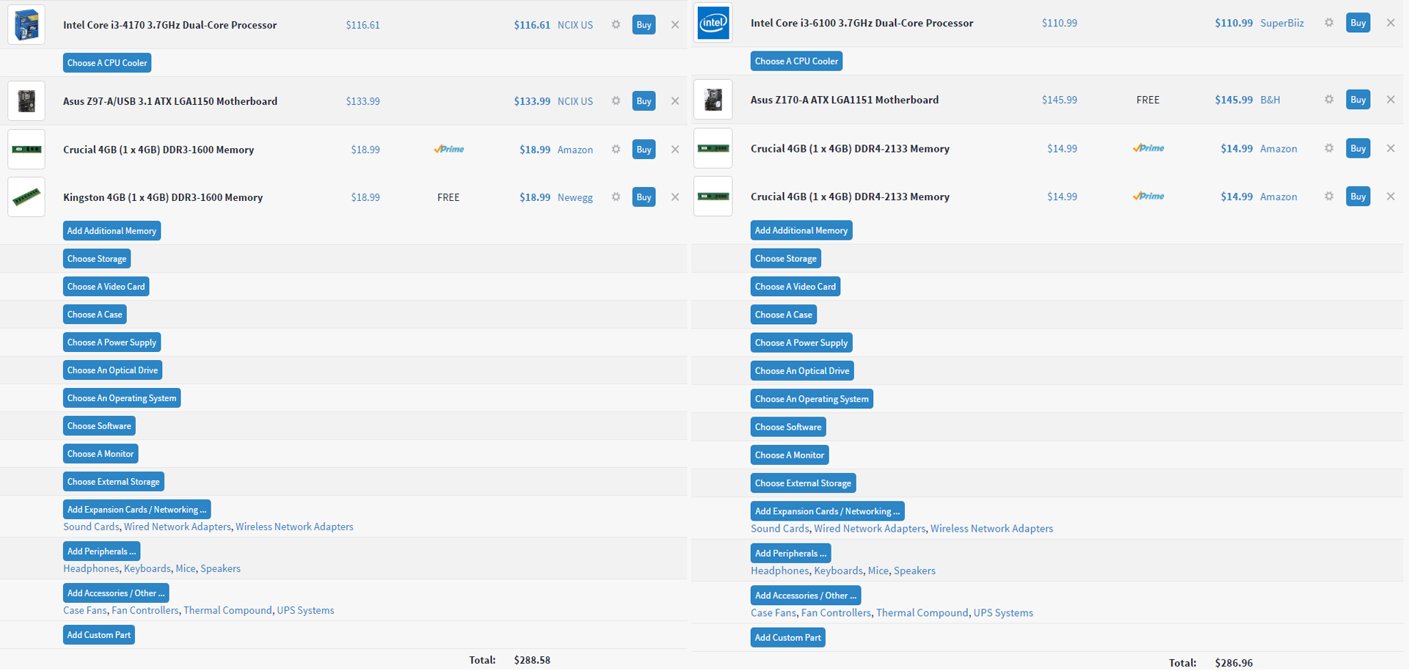Screen dimensions: 1409x671
Task: Click Choose A Video Card below i3-4170 build
Action: [x=106, y=287]
